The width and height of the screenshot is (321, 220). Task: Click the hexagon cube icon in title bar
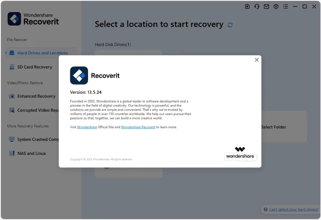pos(276,7)
